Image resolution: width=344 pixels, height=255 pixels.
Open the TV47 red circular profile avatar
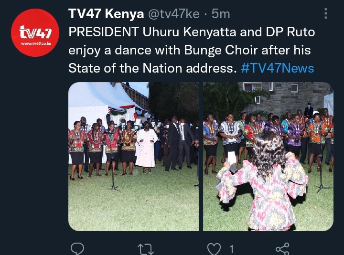35,32
